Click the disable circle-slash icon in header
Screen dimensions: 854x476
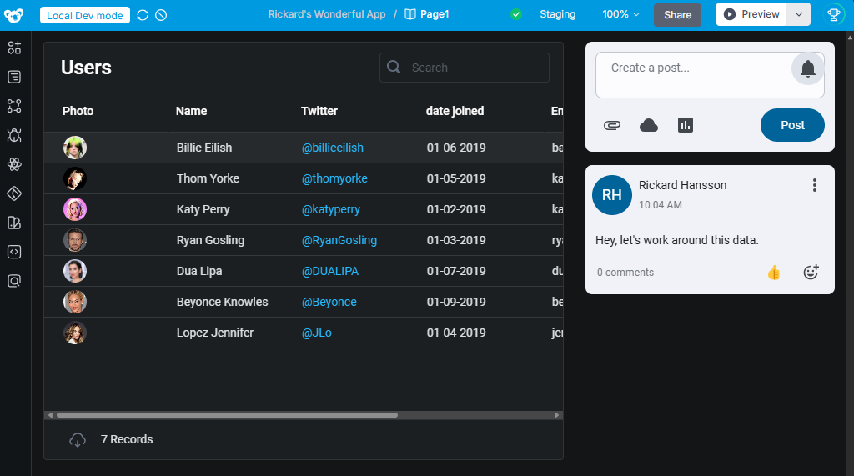tap(162, 15)
